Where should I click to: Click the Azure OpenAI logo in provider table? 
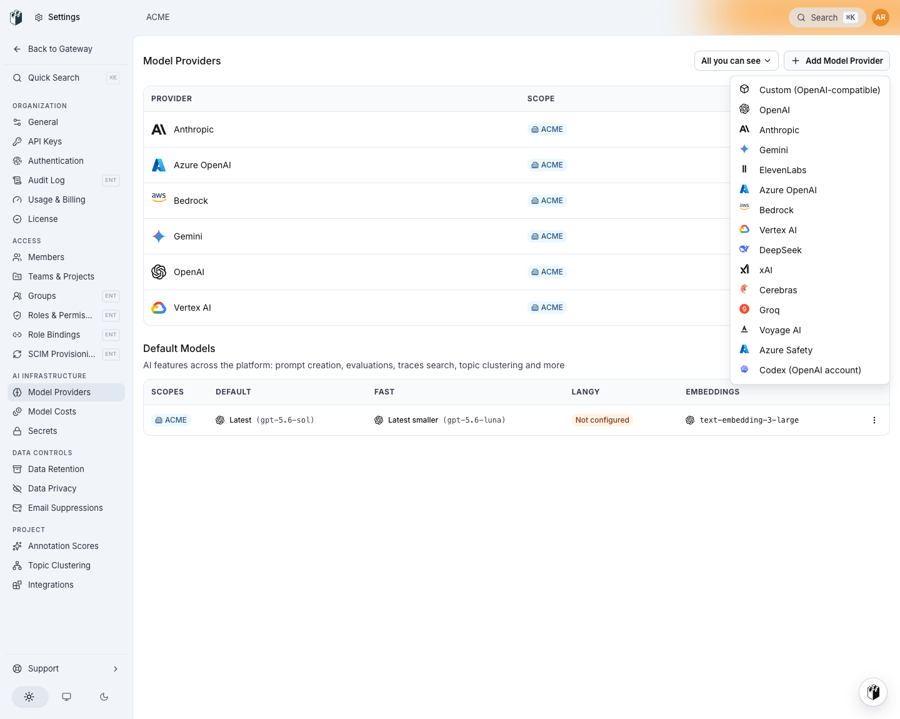159,165
